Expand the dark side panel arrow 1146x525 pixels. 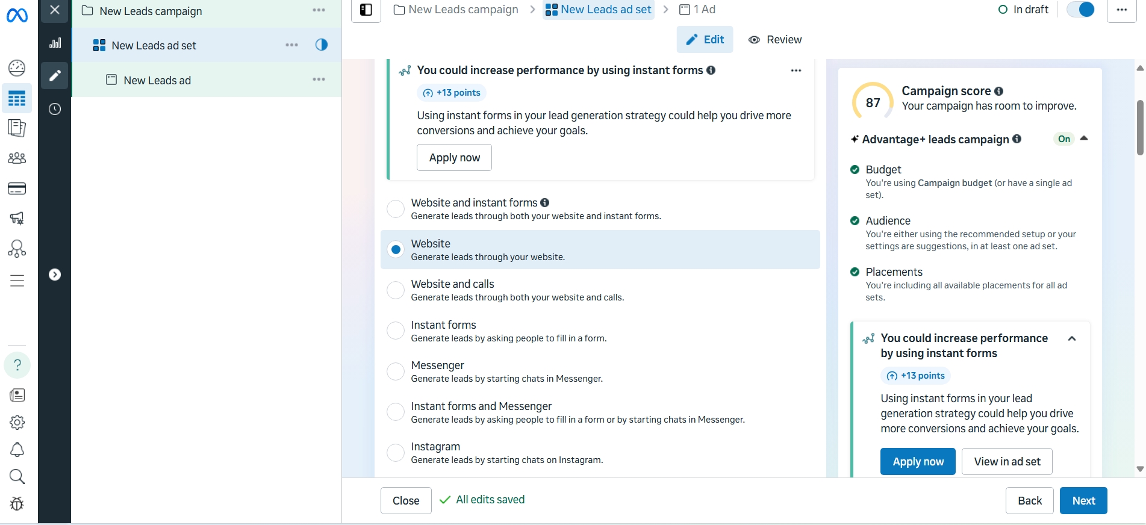coord(55,275)
